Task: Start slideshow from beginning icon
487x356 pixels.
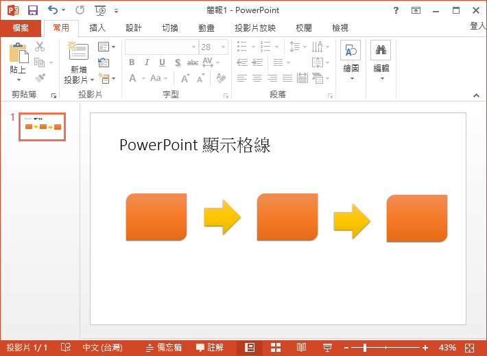Action: pos(100,10)
